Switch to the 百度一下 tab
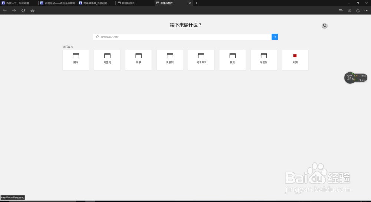Viewport: 371px width, 202px height. click(x=19, y=3)
